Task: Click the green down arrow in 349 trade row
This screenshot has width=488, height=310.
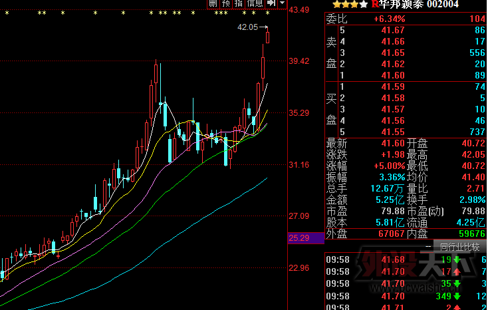Action: tap(457, 295)
